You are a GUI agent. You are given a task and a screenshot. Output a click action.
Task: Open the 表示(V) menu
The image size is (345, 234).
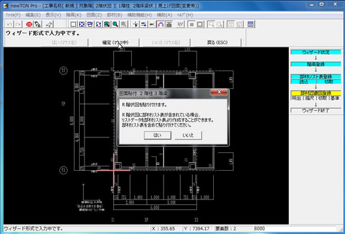click(x=53, y=15)
